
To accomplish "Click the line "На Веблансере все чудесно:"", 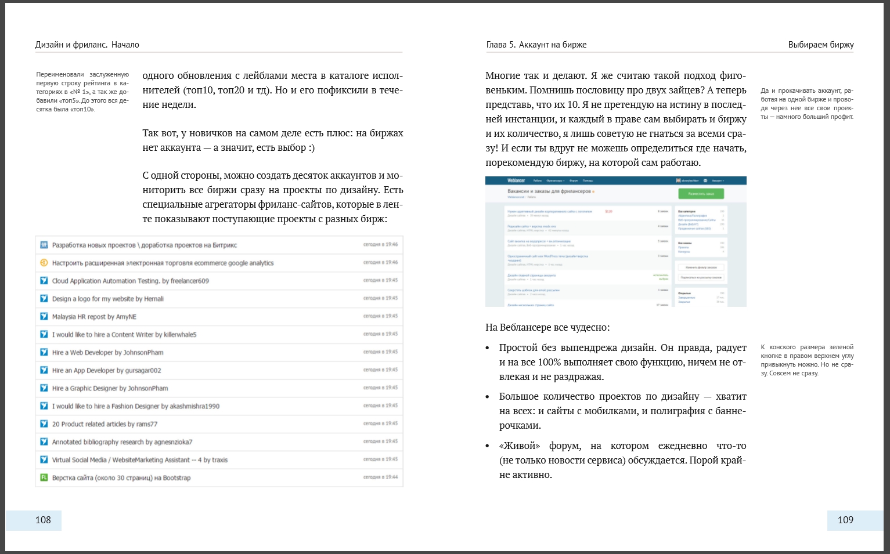I will 547,328.
